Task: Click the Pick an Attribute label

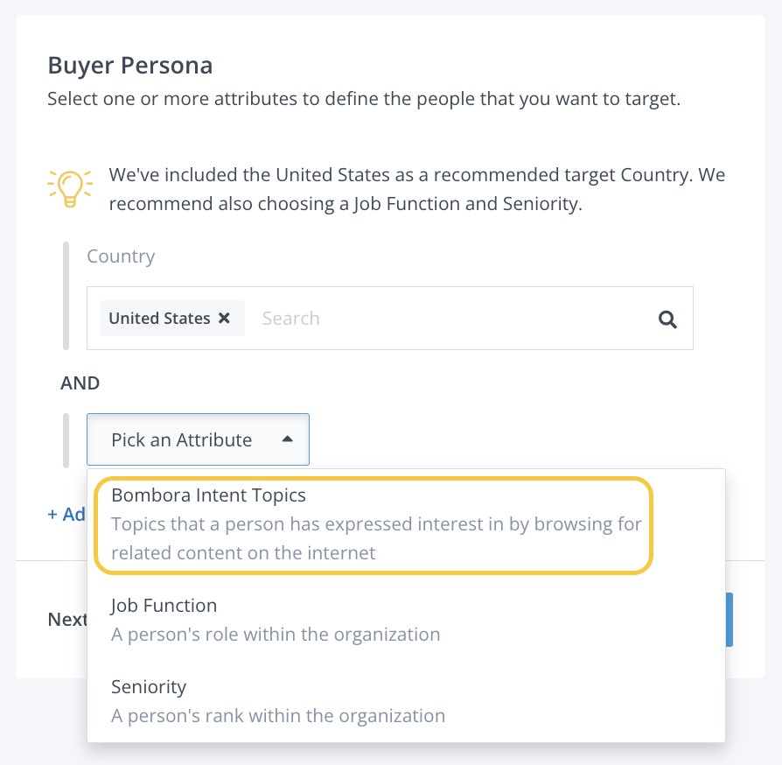Action: coord(181,440)
